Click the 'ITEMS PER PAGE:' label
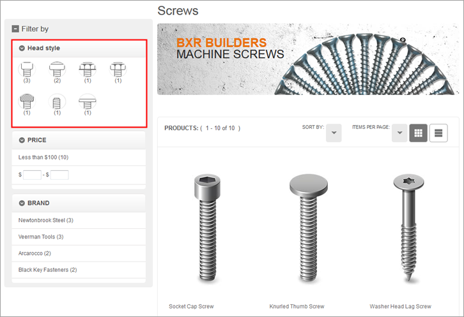 click(371, 127)
